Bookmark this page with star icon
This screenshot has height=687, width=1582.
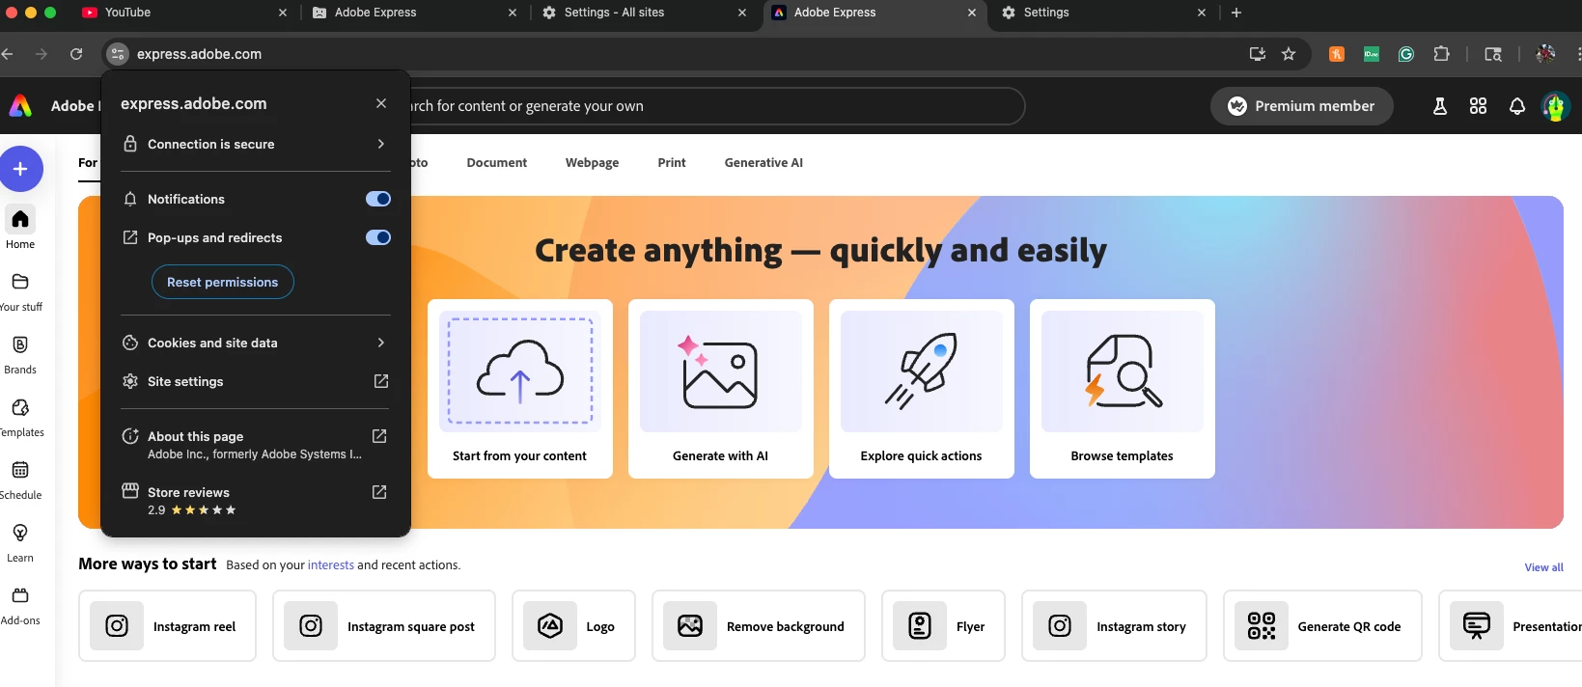[1288, 54]
